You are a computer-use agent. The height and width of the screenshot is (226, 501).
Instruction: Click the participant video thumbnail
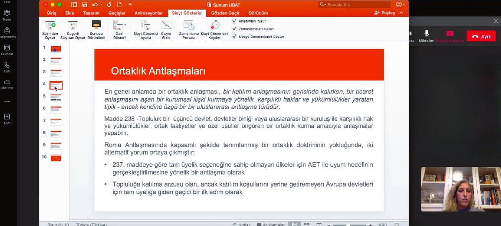461,189
